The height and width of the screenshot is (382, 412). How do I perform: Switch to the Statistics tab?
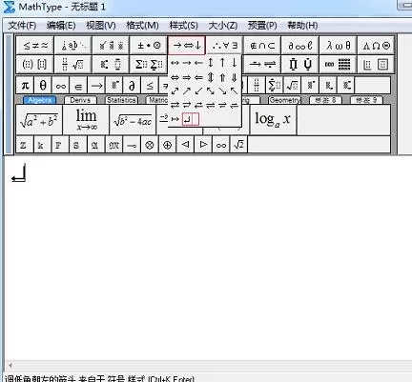[x=121, y=100]
